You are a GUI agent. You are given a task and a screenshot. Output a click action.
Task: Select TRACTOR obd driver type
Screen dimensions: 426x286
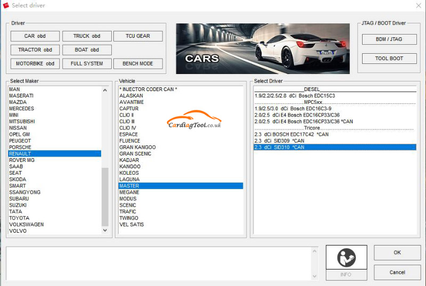tap(35, 50)
